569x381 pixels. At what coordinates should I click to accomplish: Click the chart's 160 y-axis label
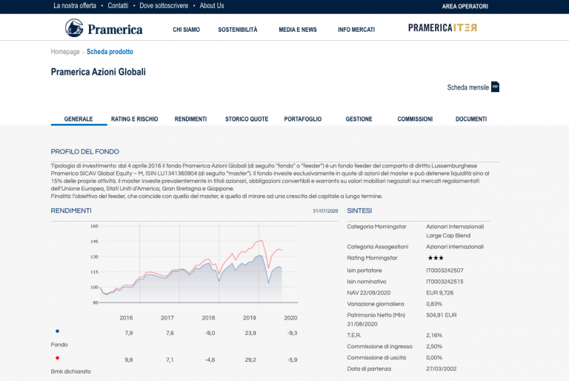pyautogui.click(x=94, y=226)
